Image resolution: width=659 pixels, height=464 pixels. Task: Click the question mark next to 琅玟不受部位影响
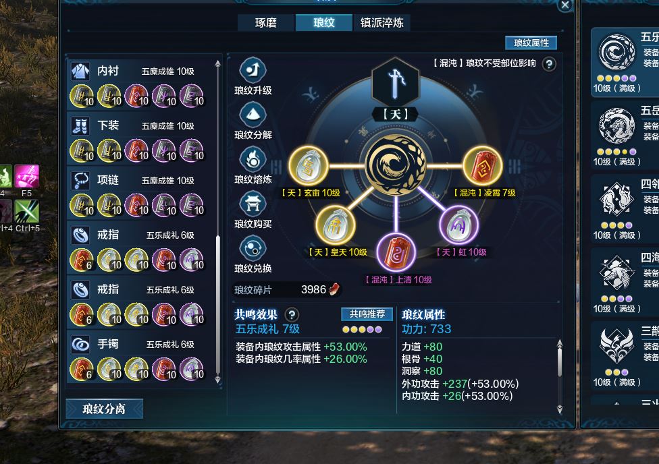click(549, 64)
